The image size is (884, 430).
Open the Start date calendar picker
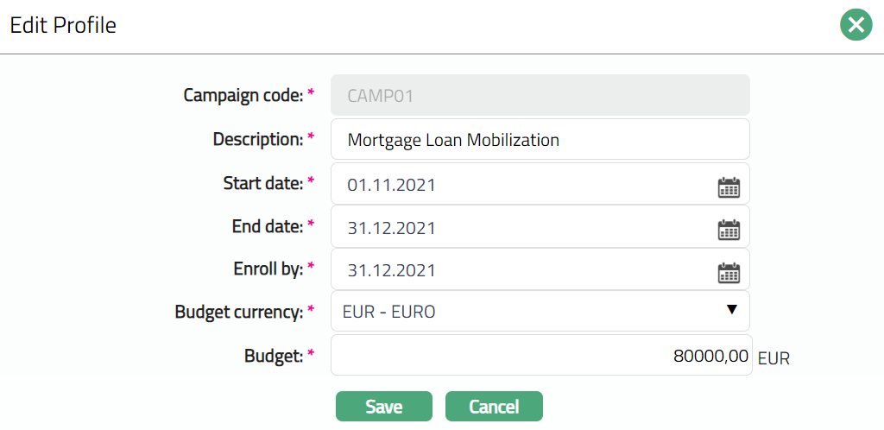(x=729, y=187)
